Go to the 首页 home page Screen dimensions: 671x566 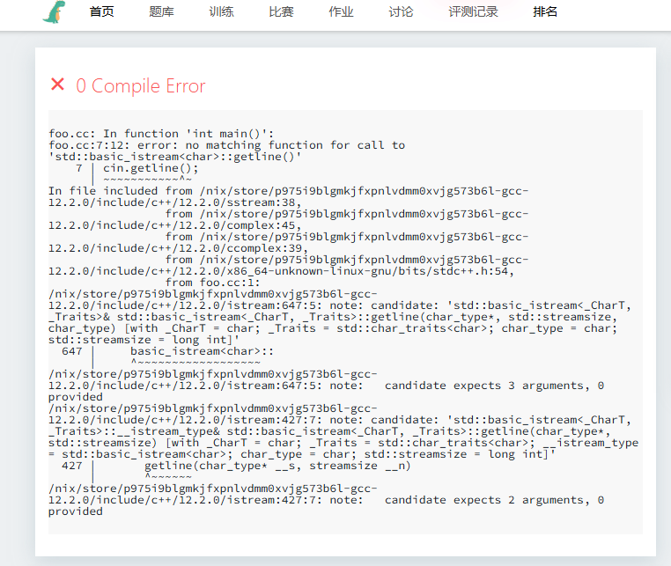pos(101,12)
